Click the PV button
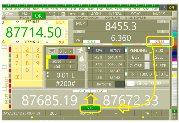The image size is (179, 123). [x=78, y=40]
